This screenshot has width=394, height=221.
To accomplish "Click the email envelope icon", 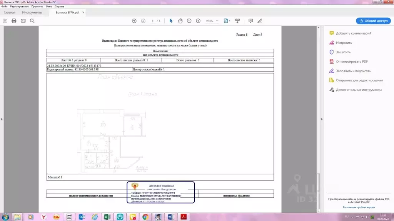I will 23,21.
